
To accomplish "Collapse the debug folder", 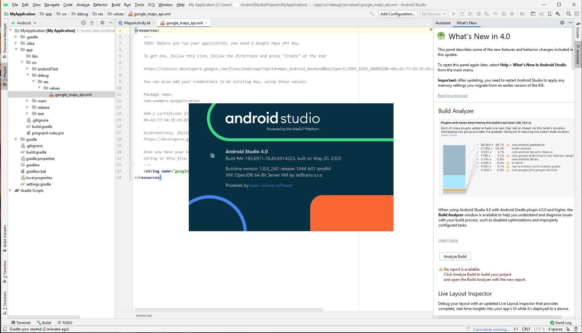I will click(x=28, y=75).
